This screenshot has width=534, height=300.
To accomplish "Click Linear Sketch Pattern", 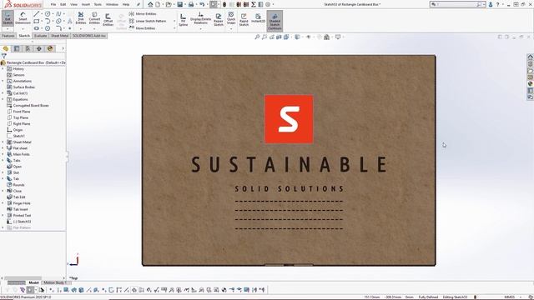I will click(148, 21).
